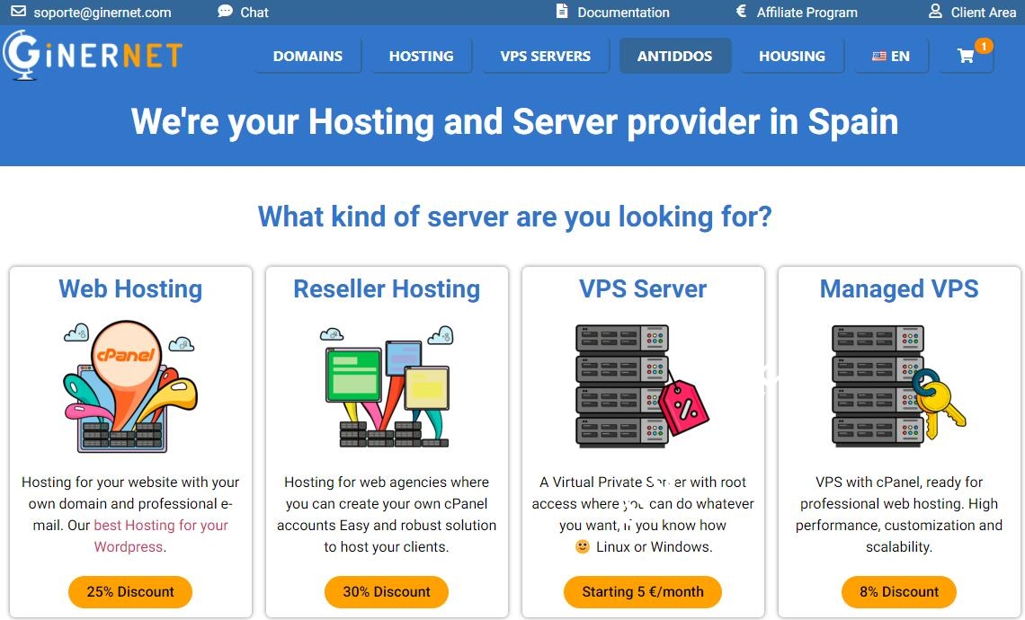Screen dimensions: 1025x620
Task: Open the EN language selector
Action: [891, 57]
